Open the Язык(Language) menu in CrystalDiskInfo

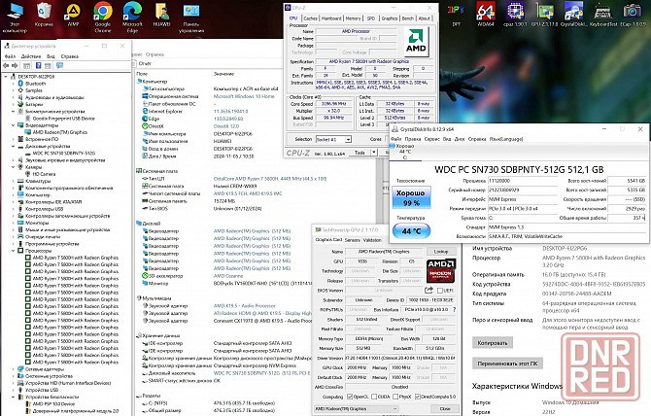(506, 139)
